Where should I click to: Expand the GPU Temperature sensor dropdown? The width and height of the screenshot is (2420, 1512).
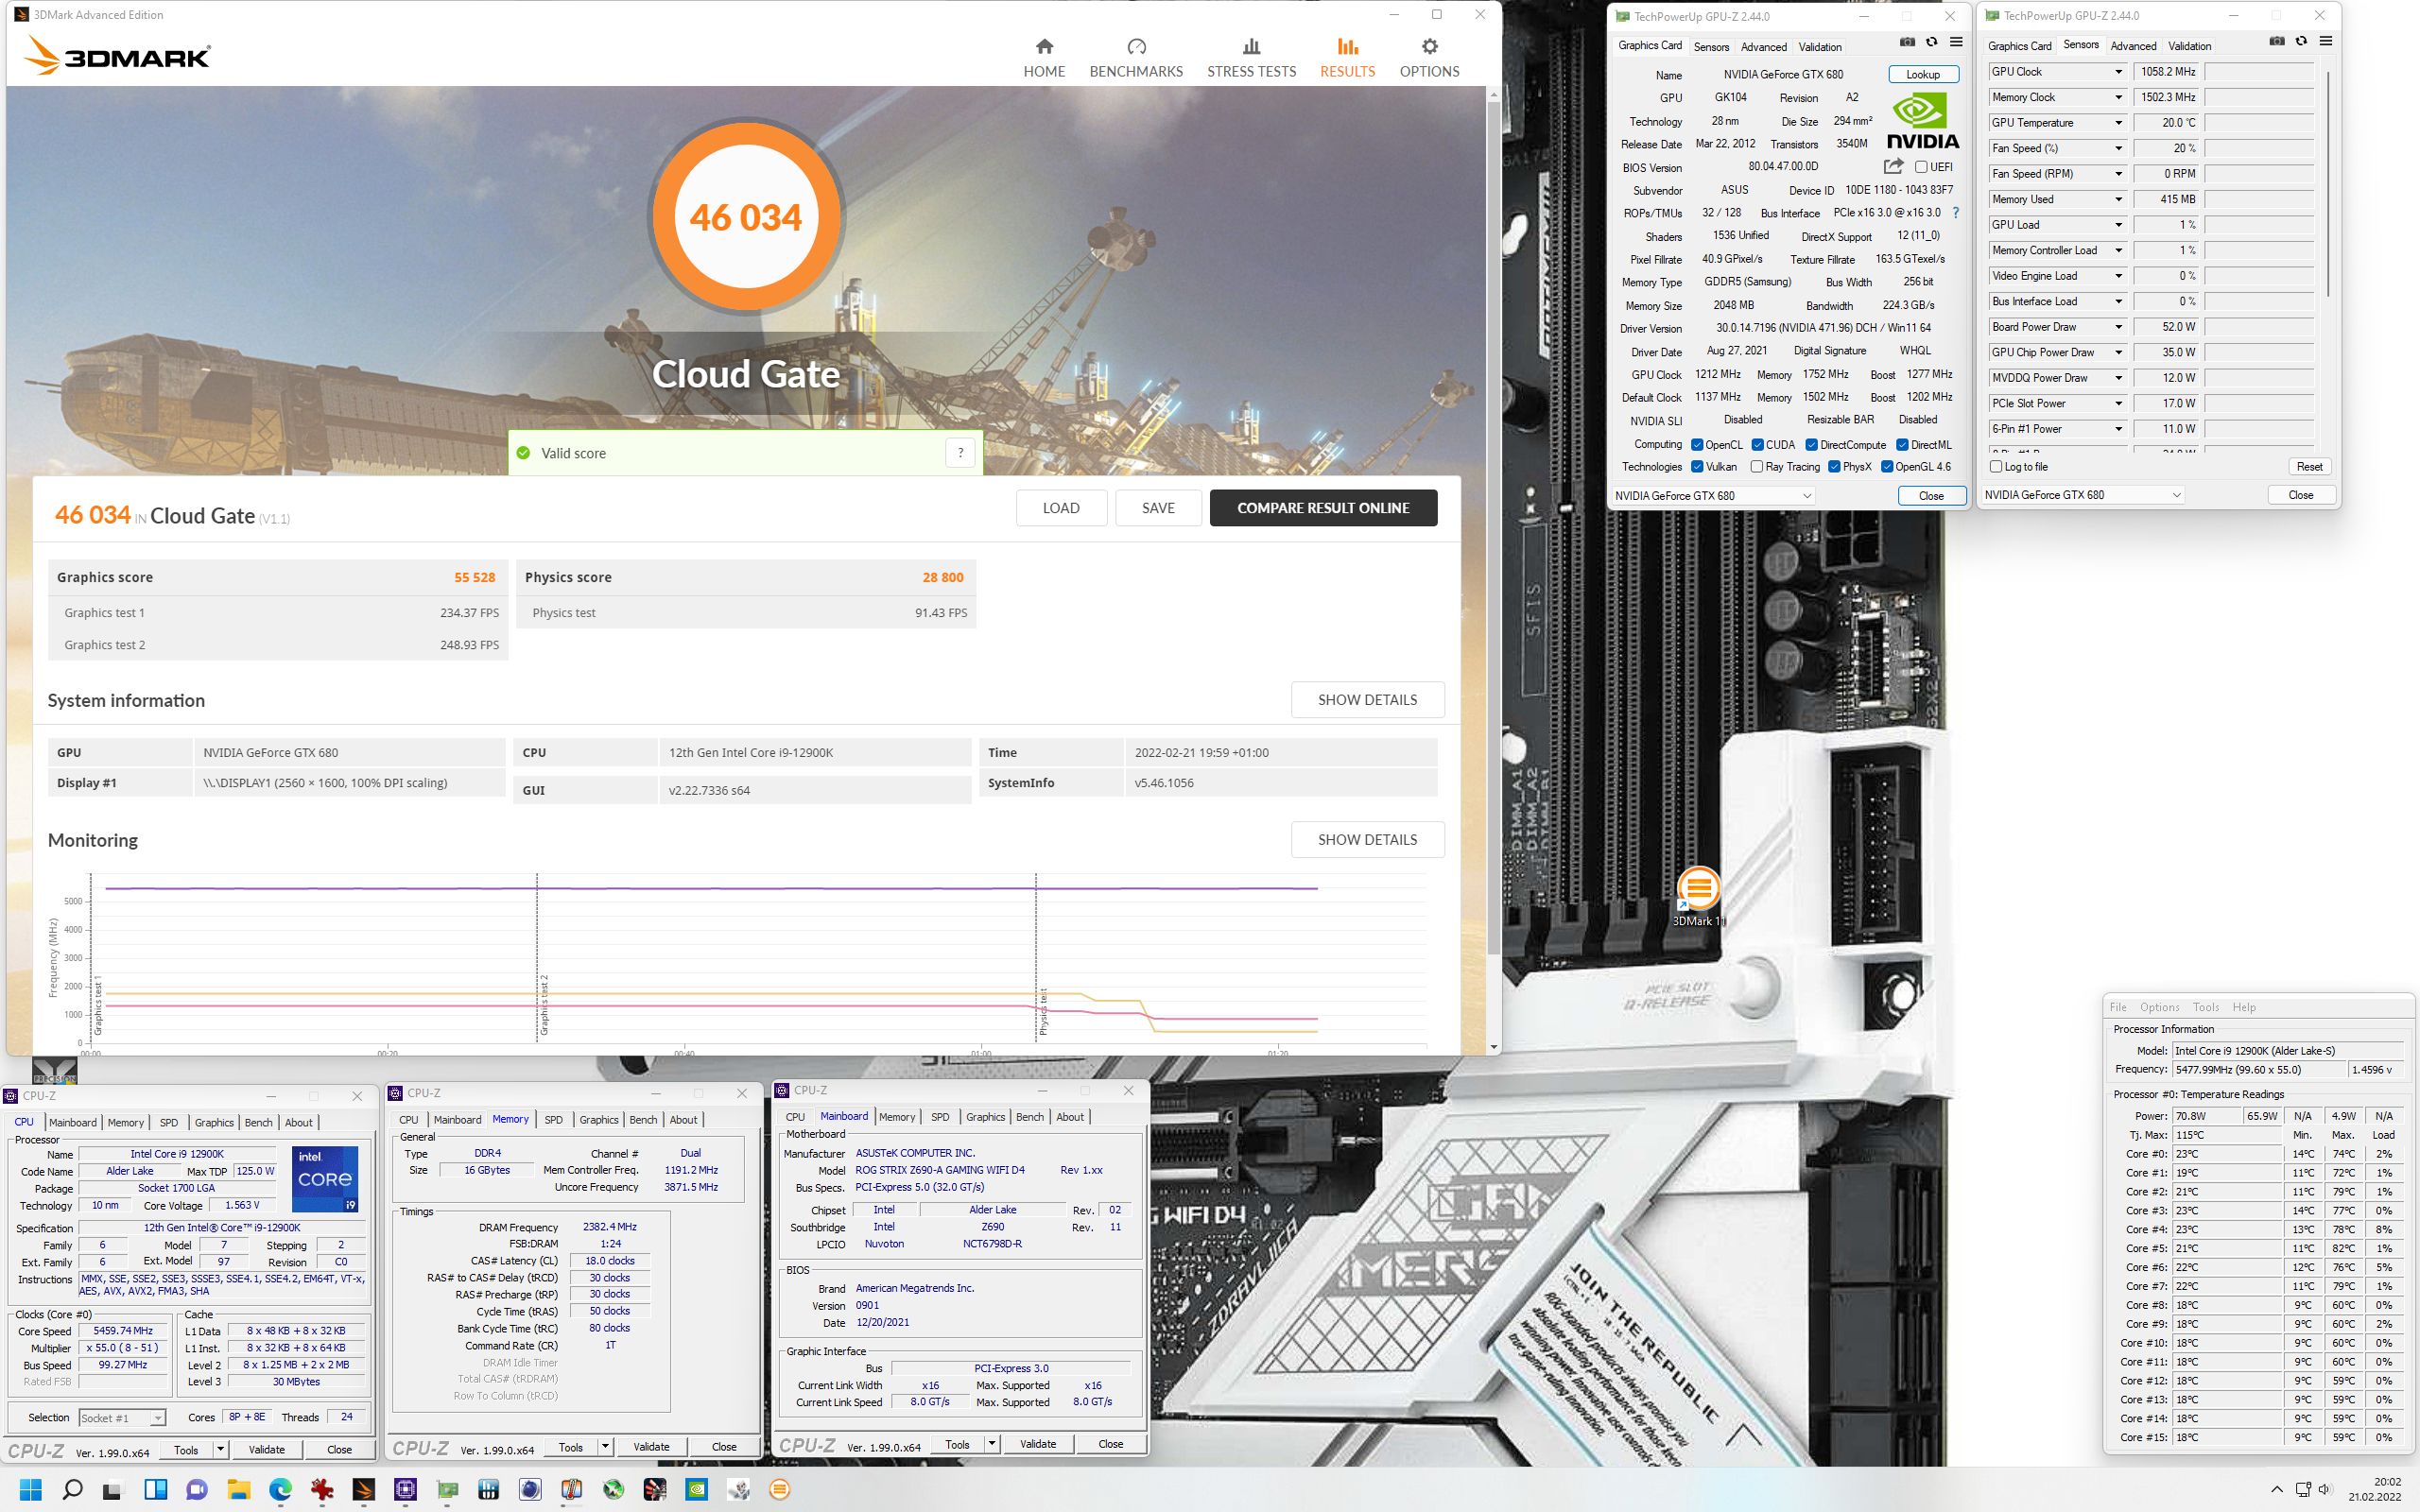(x=2117, y=123)
